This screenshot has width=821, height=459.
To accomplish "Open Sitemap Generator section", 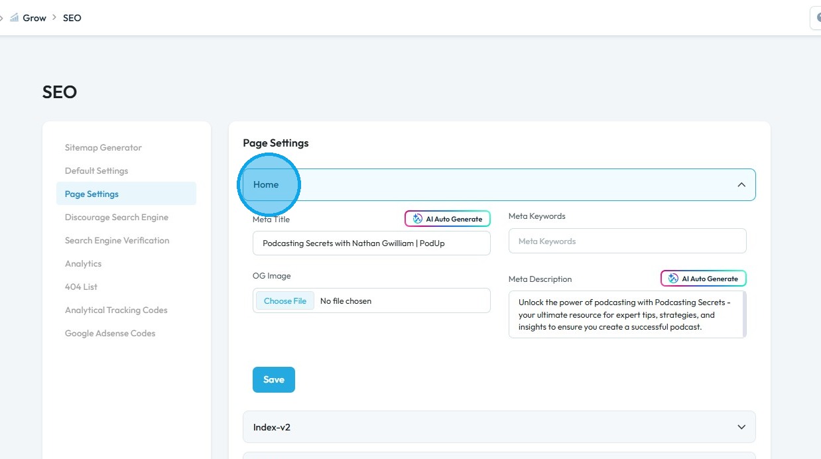I will point(103,147).
